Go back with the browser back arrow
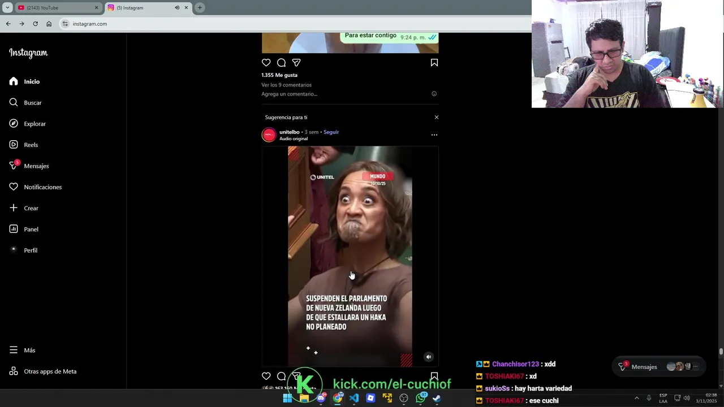Viewport: 724px width, 407px height. (8, 24)
